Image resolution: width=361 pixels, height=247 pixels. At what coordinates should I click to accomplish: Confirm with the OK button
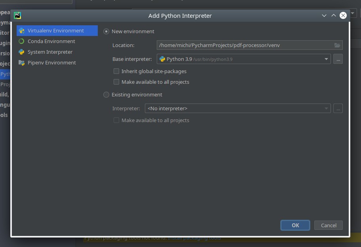[x=295, y=225]
